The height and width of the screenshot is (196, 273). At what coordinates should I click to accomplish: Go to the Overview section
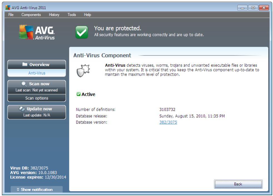point(37,65)
